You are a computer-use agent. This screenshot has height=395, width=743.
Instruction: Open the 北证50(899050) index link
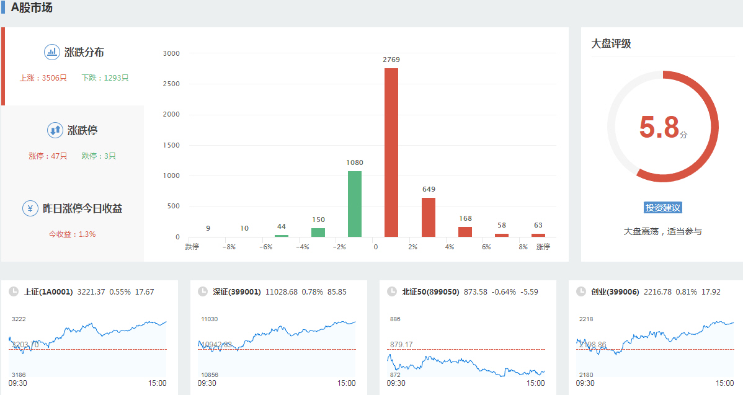click(430, 291)
